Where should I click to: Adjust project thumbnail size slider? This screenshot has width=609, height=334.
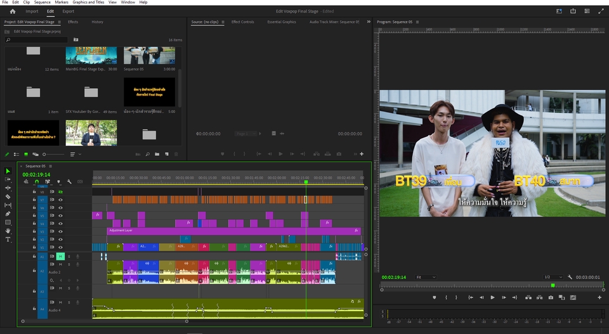pyautogui.click(x=44, y=154)
